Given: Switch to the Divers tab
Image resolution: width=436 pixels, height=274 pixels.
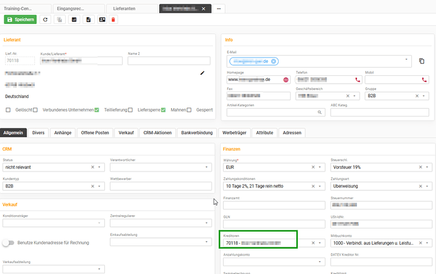Looking at the screenshot, I should point(39,133).
